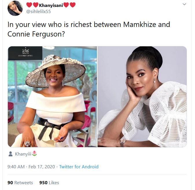The height and width of the screenshot is (190, 195).
Task: Open Khanyisani's profile avatar
Action: coord(15,8)
